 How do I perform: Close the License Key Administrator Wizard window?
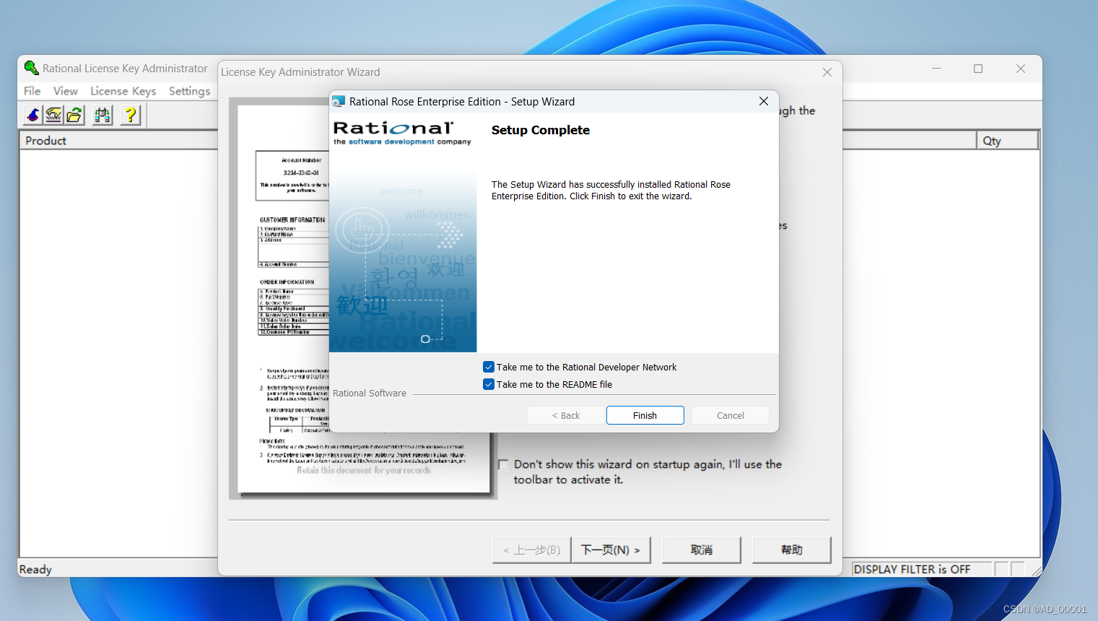click(827, 72)
